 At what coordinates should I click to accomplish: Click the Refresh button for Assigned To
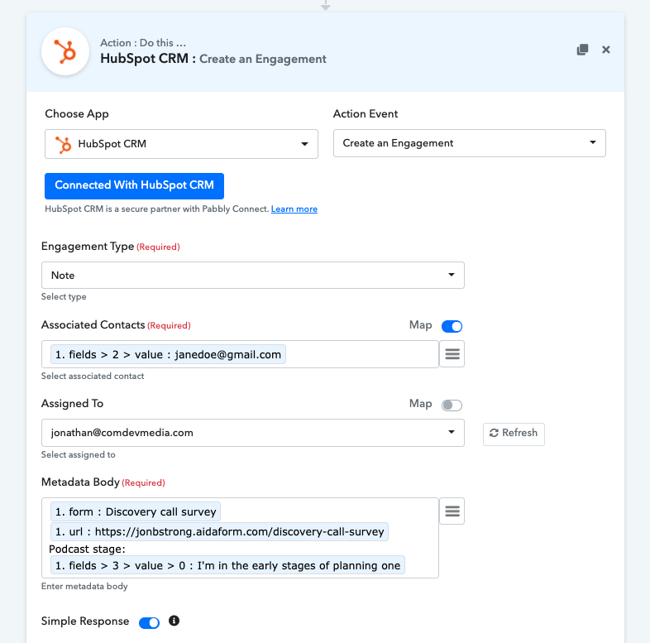click(x=514, y=433)
